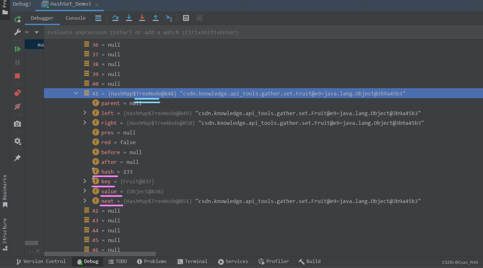
Task: Open debugger settings gear
Action: pos(18,141)
